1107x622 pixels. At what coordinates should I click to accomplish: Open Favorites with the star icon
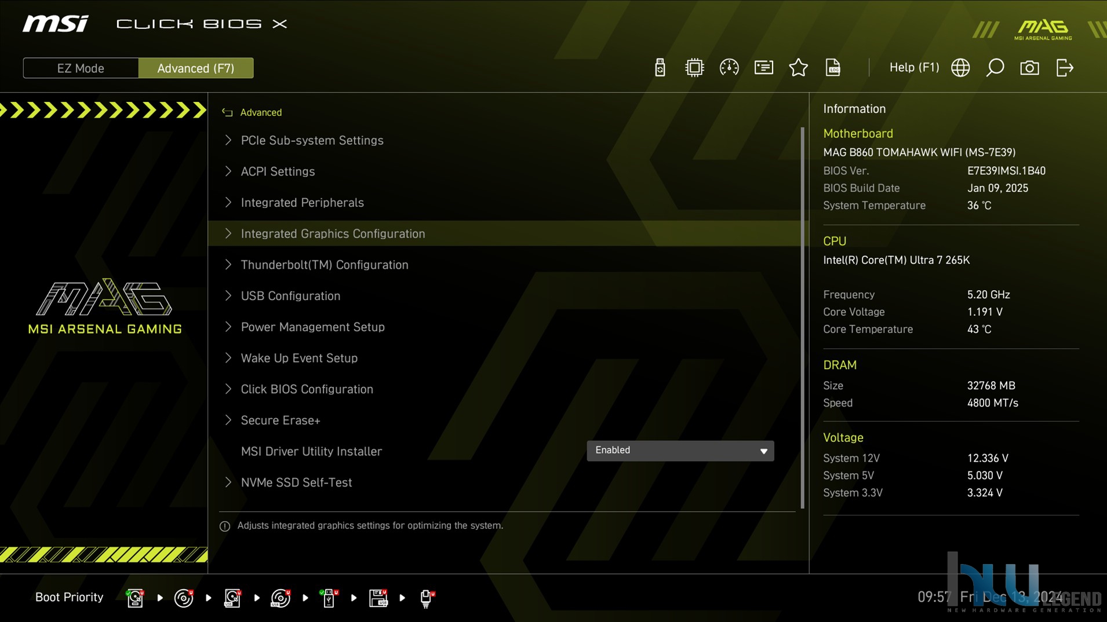click(x=799, y=68)
